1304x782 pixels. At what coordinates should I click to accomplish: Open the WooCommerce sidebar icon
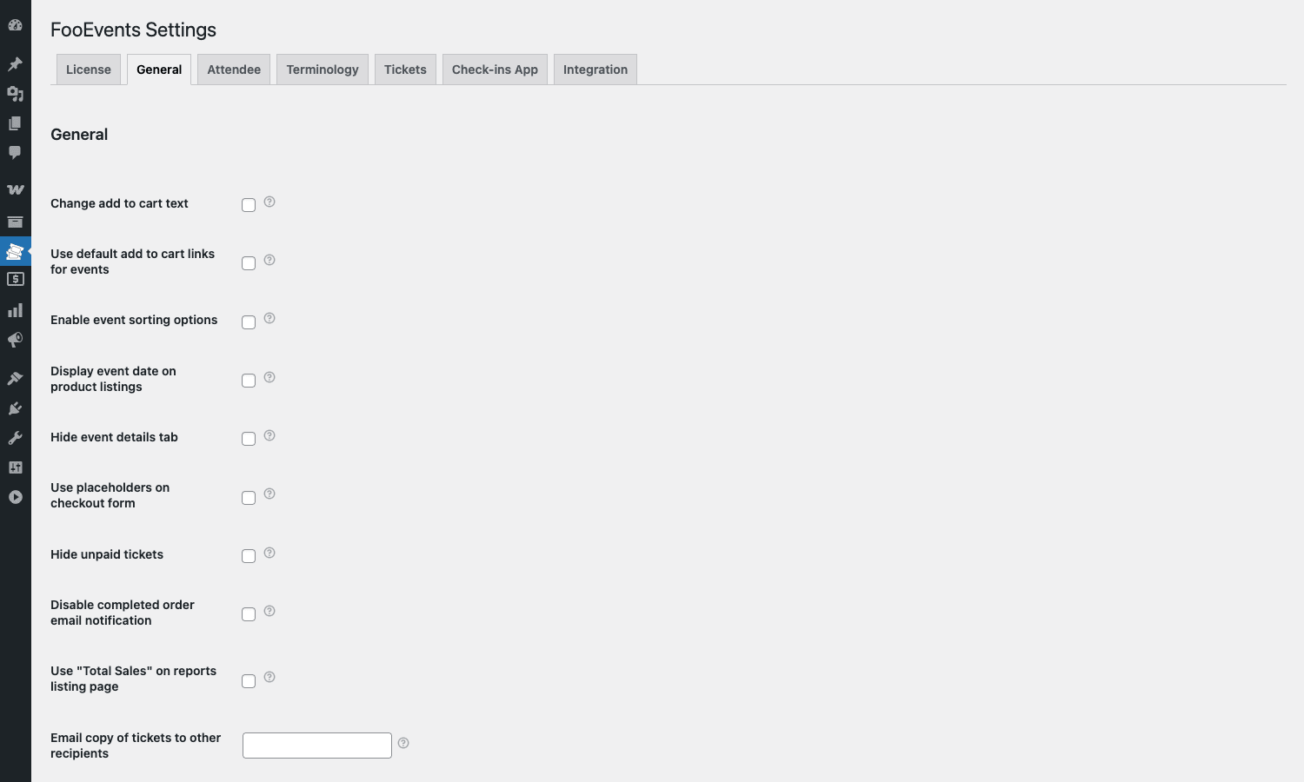point(15,189)
